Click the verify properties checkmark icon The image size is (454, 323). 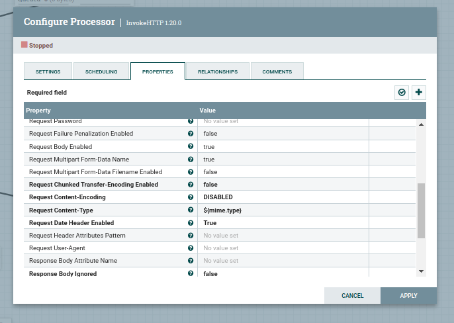tap(402, 93)
